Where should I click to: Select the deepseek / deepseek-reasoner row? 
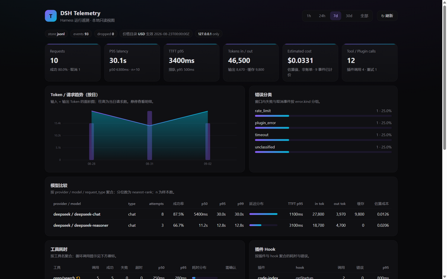click(x=221, y=225)
